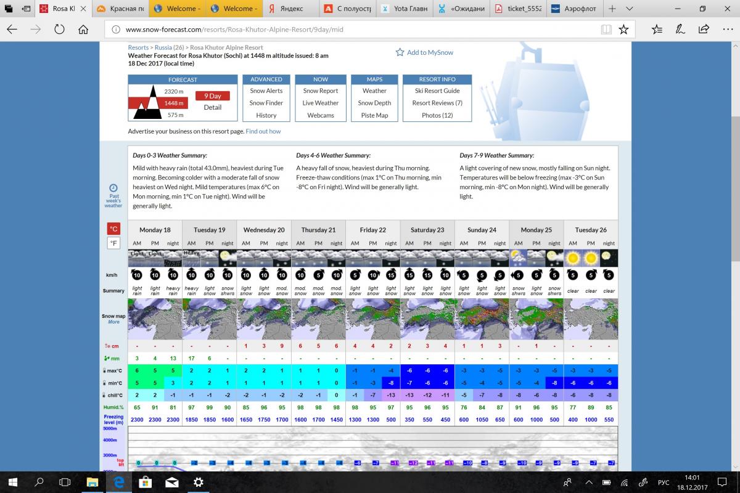740x493 pixels.
Task: Click Monday 25 AM weather icon
Action: [x=519, y=258]
